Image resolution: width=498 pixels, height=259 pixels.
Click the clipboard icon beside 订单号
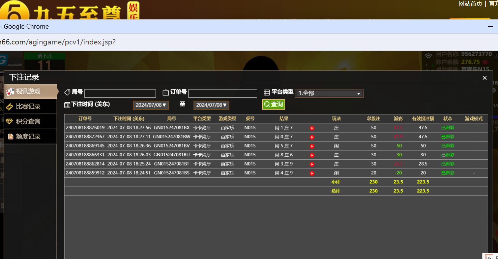166,92
